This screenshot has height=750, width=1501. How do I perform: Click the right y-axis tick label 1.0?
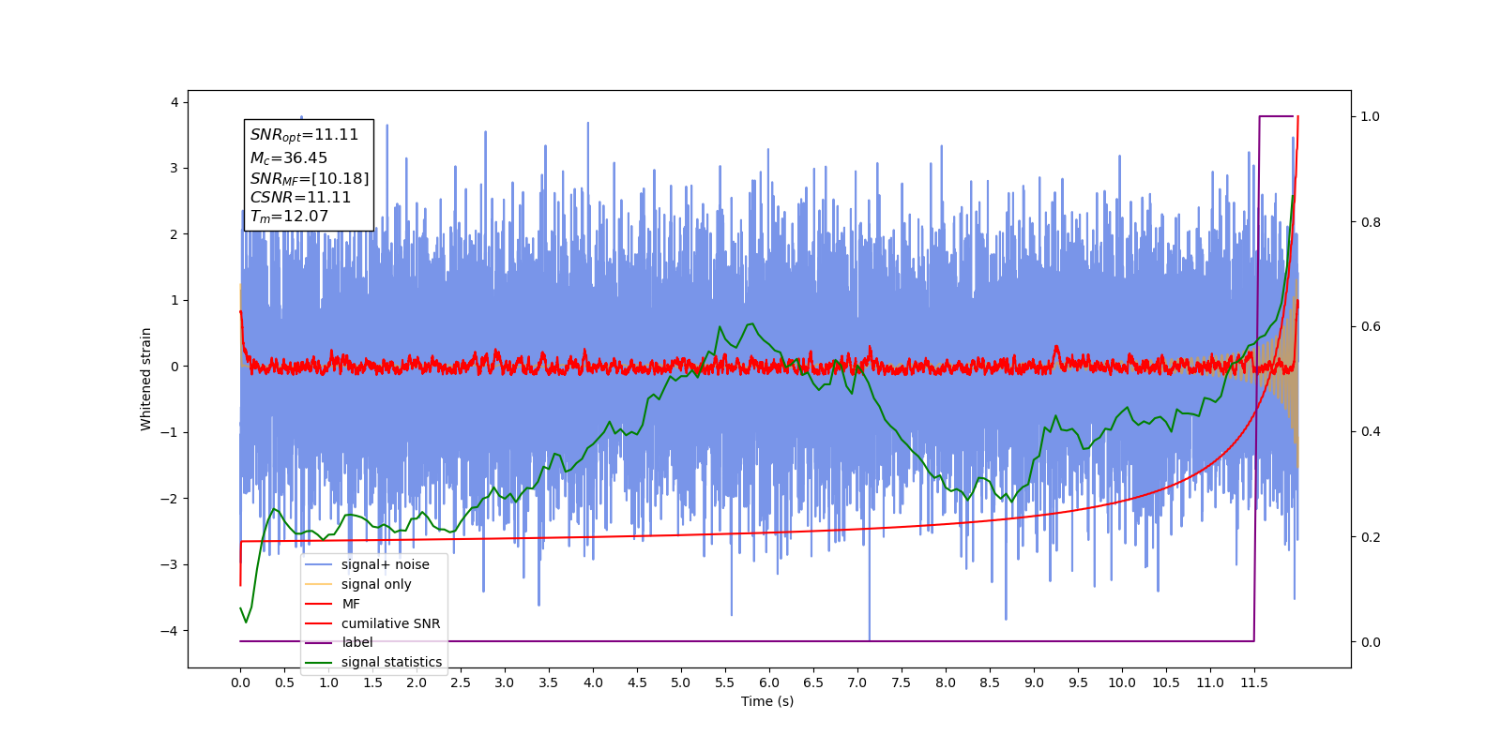[x=1371, y=117]
